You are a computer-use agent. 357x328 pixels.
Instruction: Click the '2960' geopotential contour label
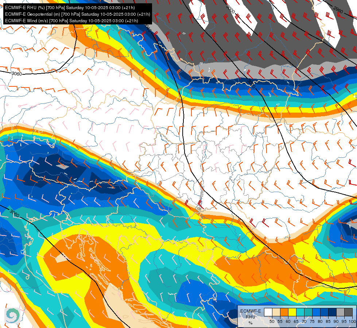point(338,10)
